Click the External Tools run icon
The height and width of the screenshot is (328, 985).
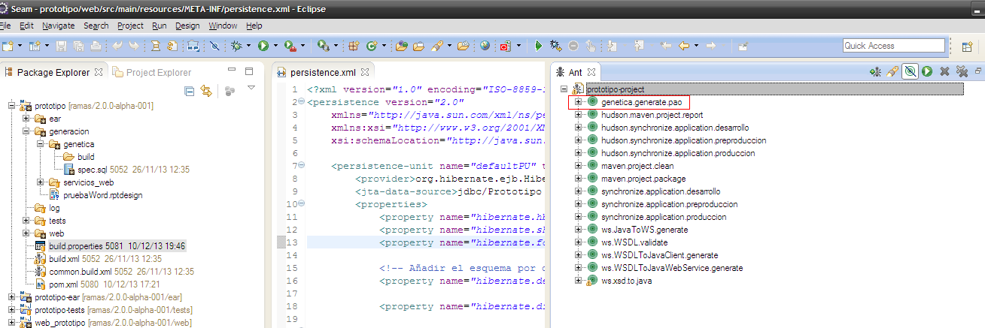click(323, 46)
